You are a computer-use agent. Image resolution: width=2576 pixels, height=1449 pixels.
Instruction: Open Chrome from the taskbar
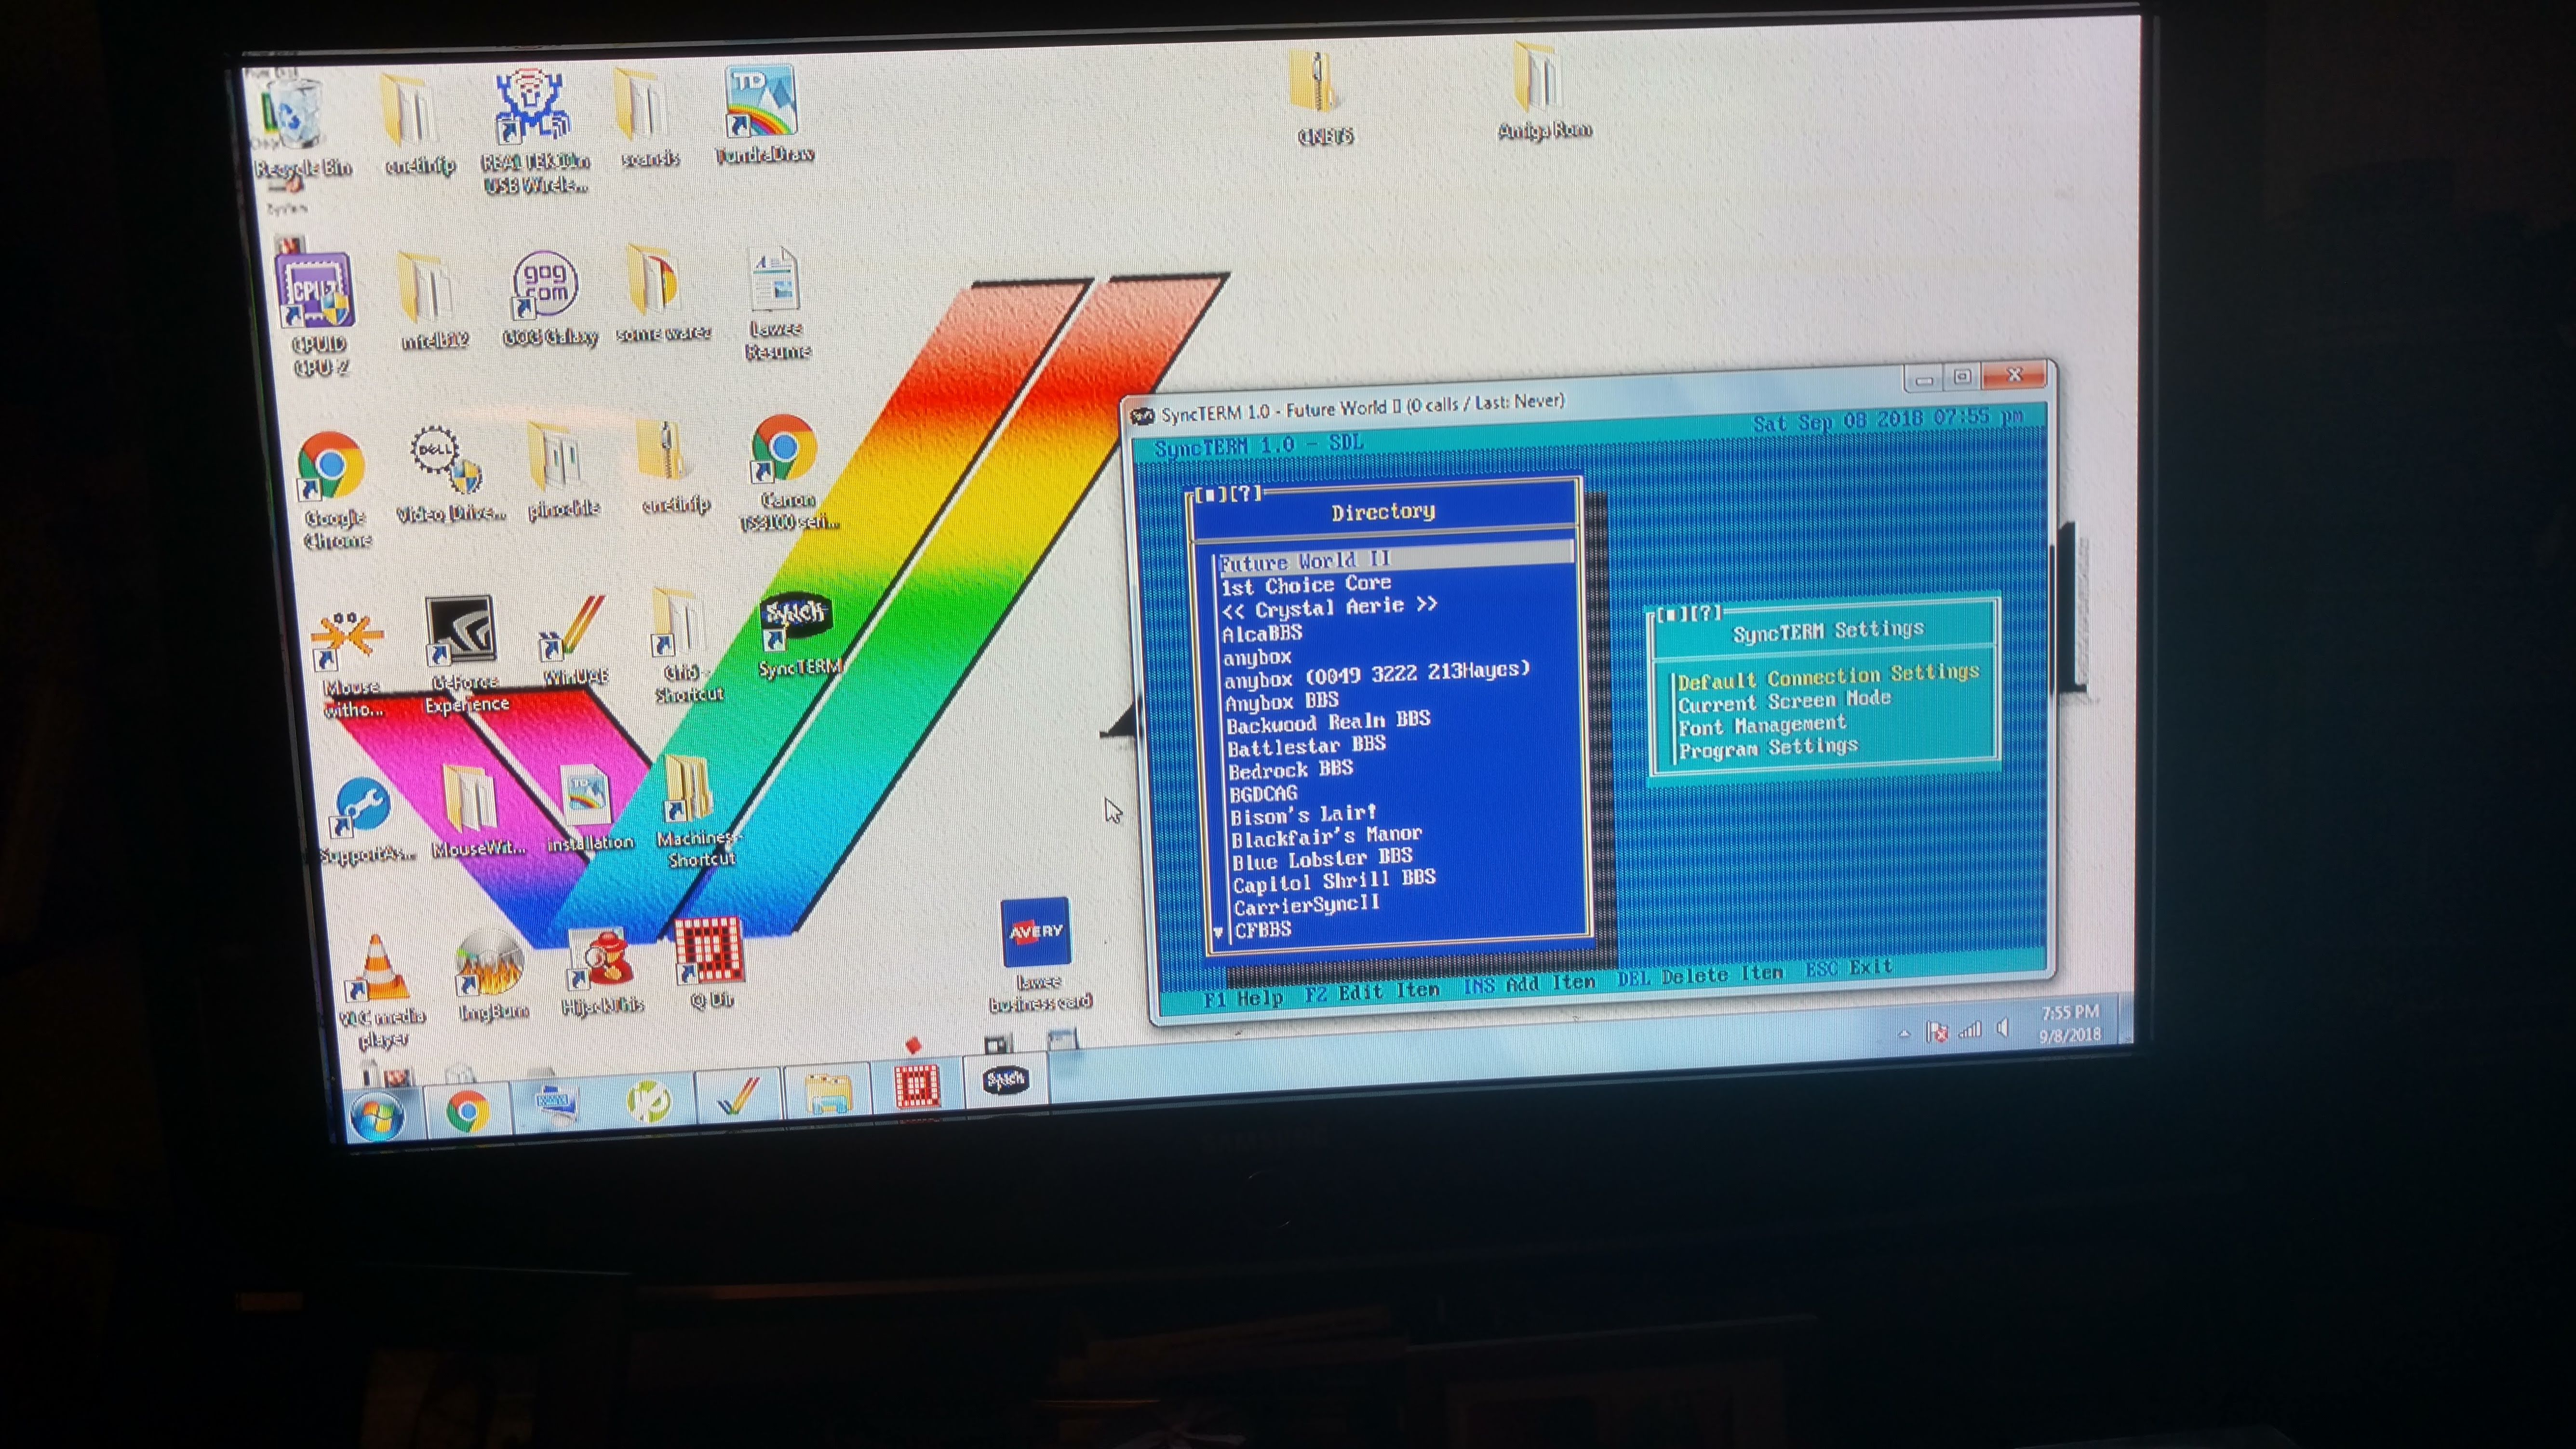pos(467,1110)
